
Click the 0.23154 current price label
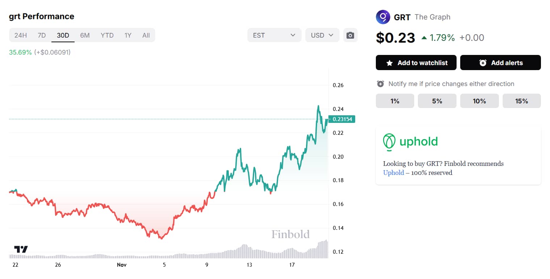click(x=342, y=119)
